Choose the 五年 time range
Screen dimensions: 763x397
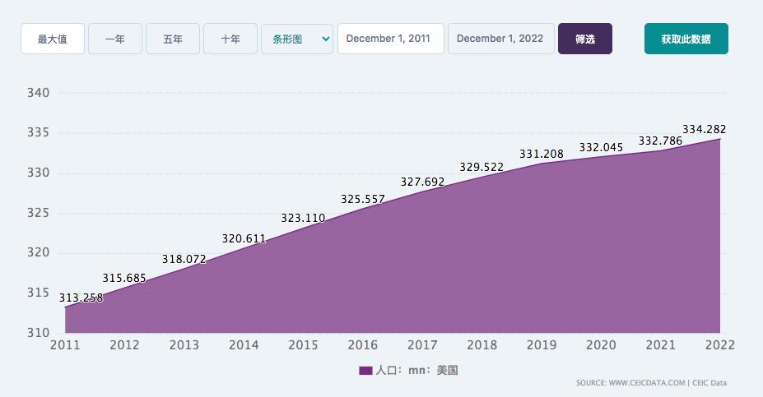point(173,39)
